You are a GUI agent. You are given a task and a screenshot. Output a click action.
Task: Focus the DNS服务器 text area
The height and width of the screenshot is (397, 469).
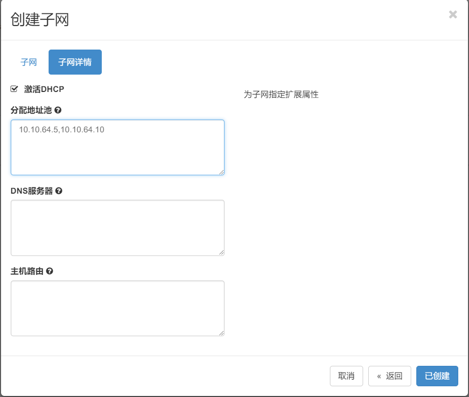(118, 228)
